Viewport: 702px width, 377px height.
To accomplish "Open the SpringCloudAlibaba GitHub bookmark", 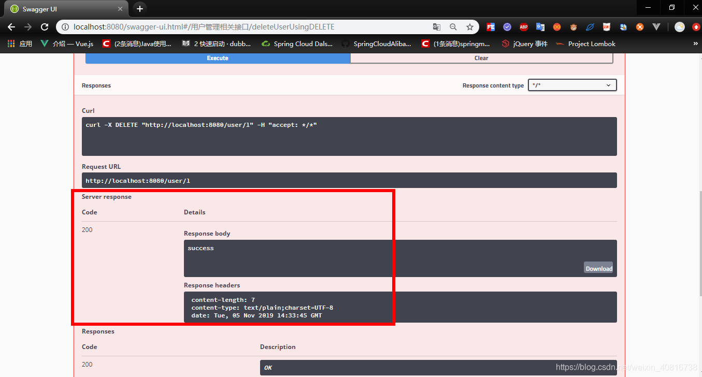I will tap(377, 44).
